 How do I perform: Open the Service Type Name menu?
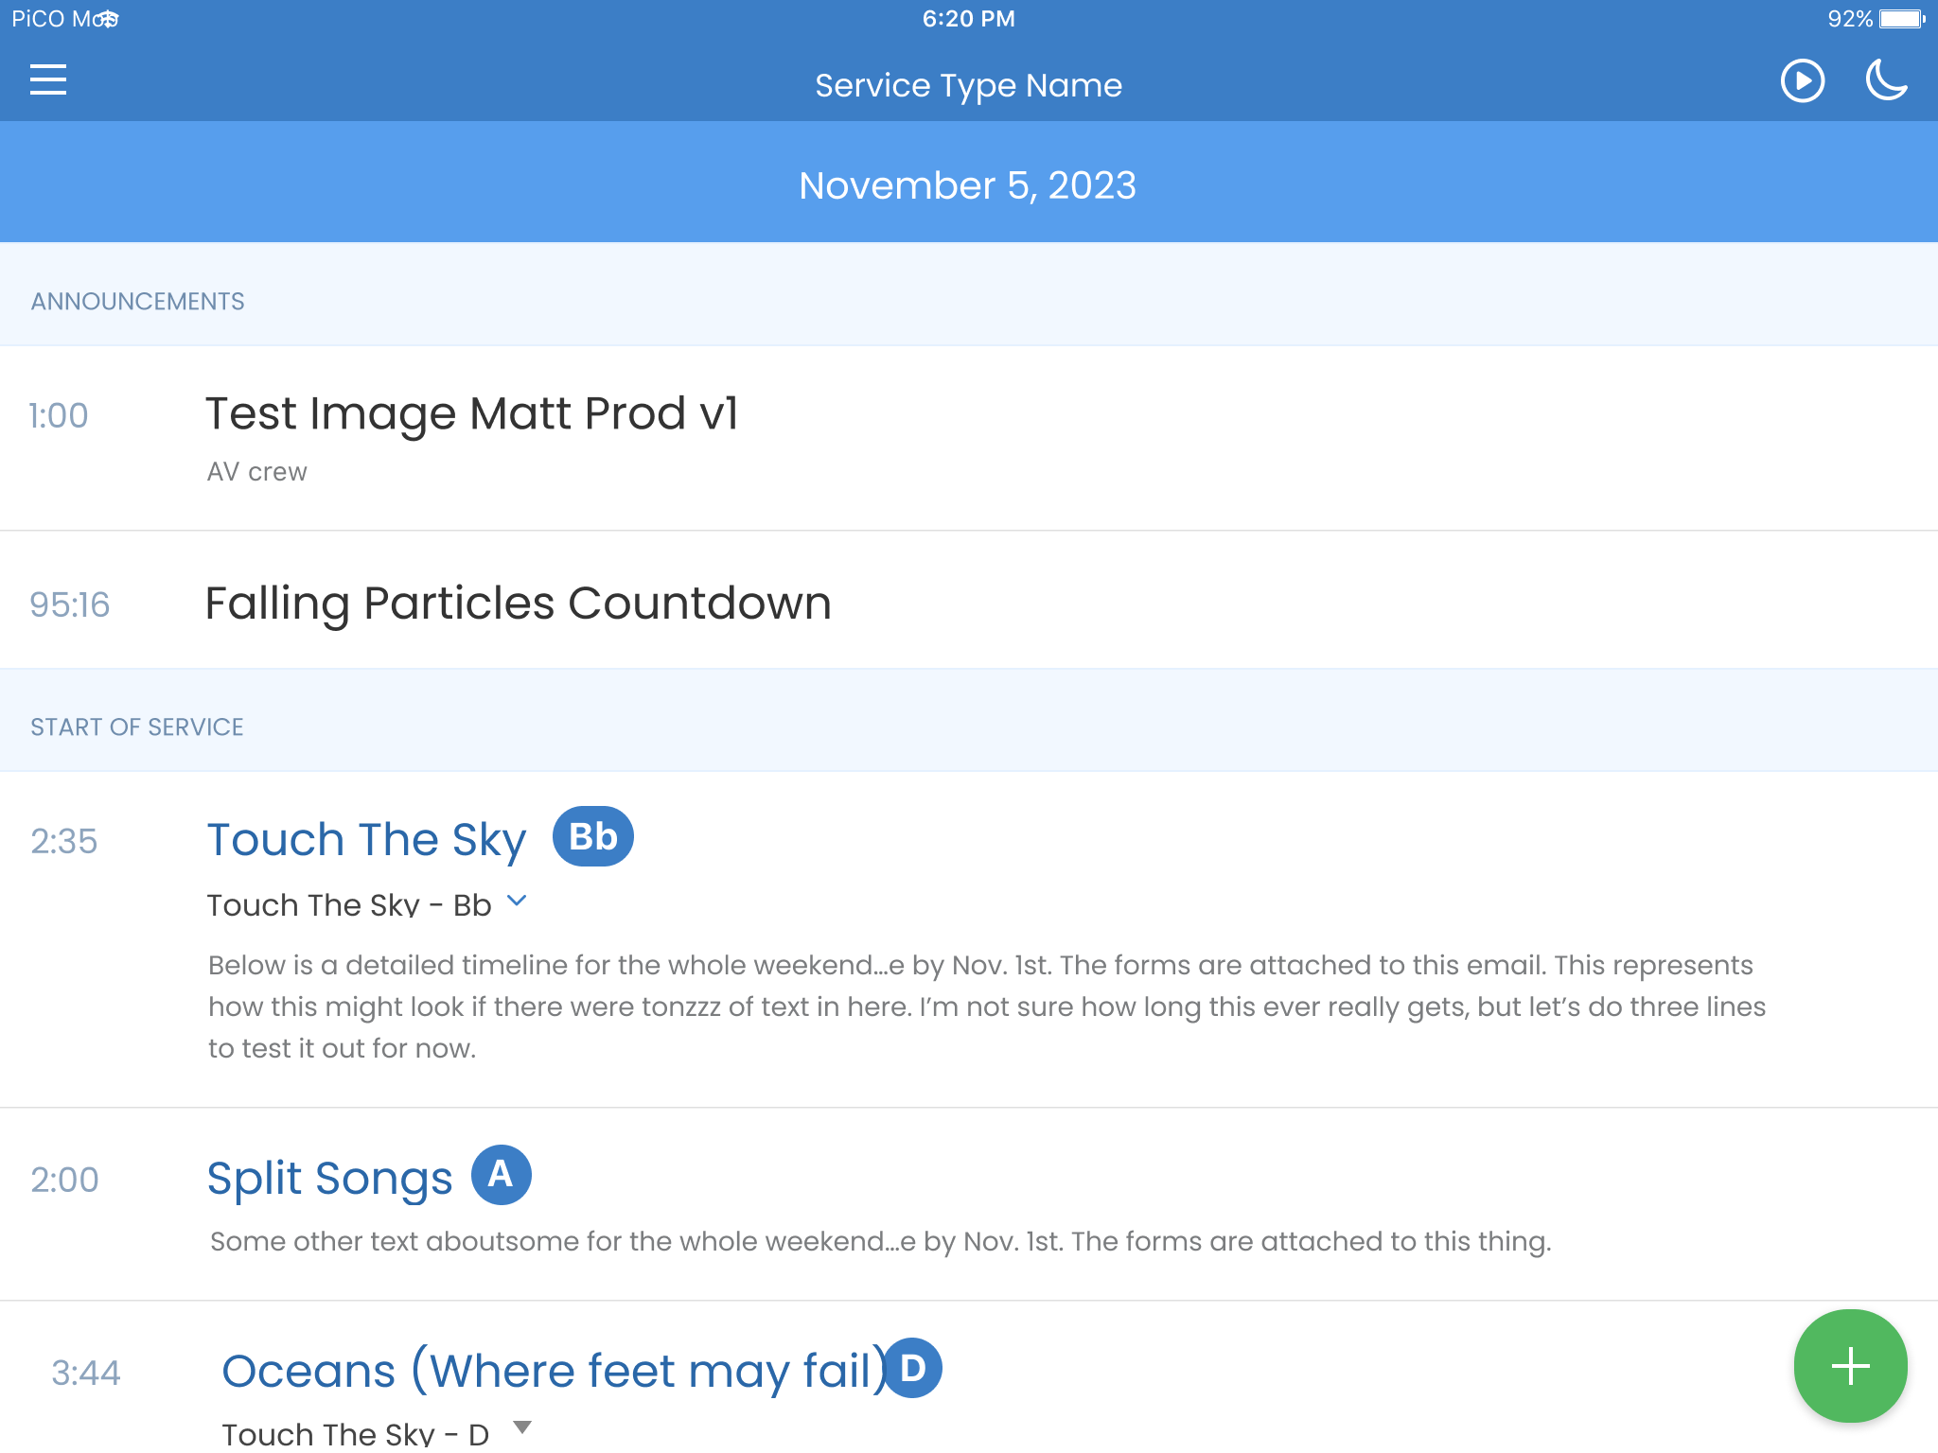[968, 84]
